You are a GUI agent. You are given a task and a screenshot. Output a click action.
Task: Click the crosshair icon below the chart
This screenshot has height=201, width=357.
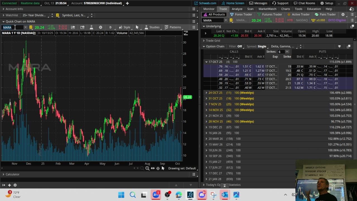[158, 168]
